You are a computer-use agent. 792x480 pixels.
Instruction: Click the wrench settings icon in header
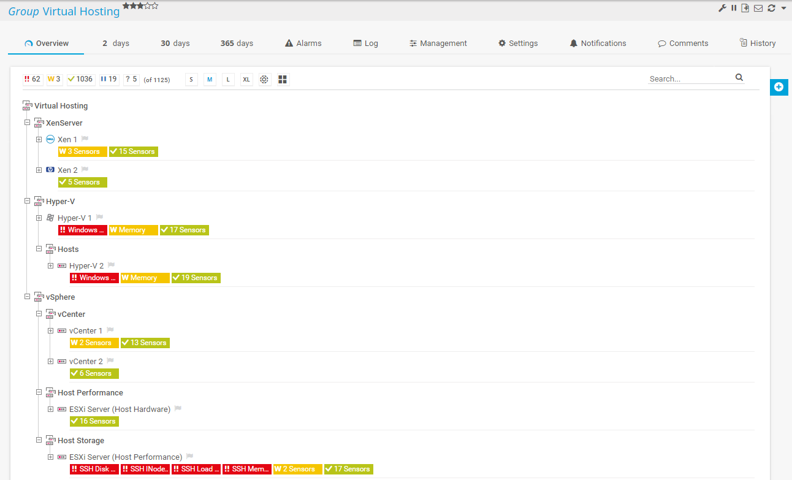coord(722,8)
